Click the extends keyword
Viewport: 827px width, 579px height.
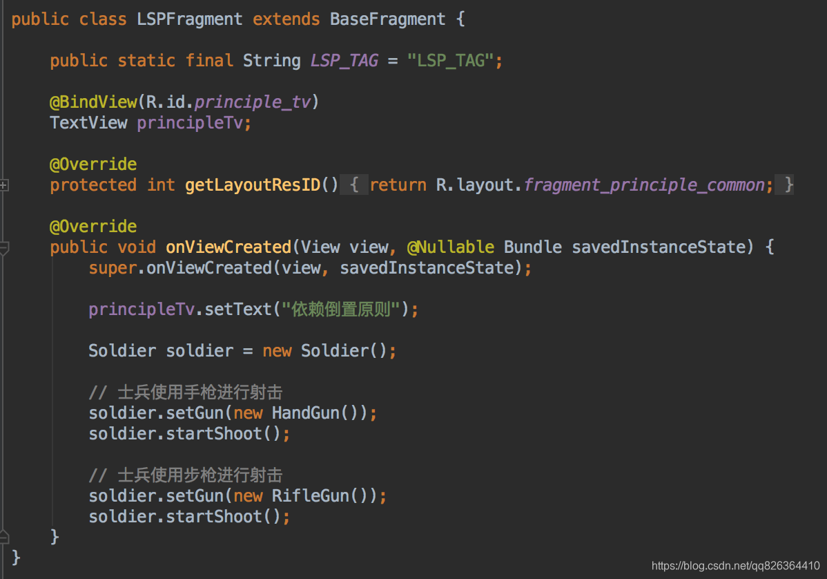click(x=286, y=19)
